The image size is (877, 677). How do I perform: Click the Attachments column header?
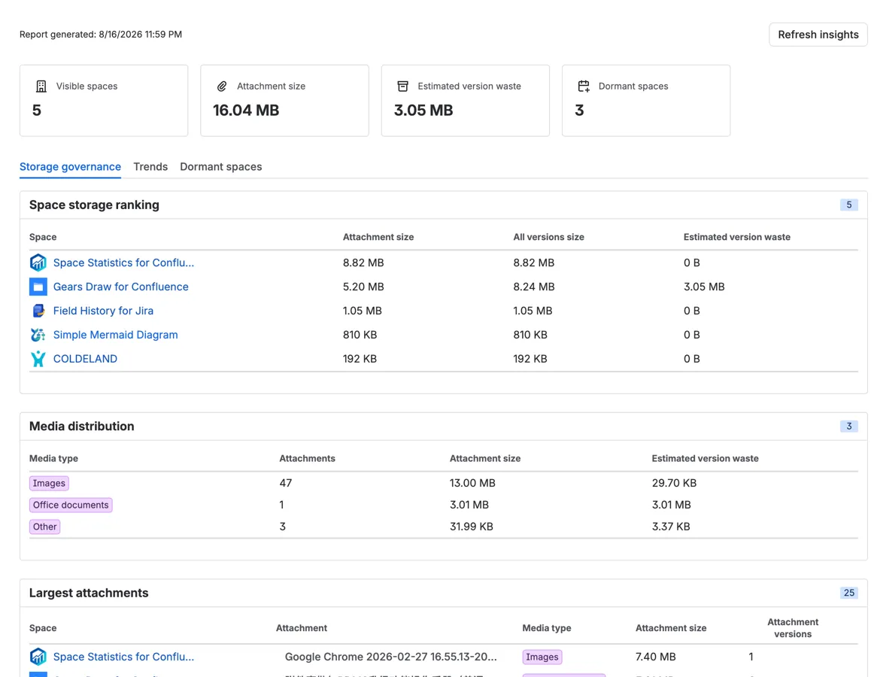pos(307,458)
